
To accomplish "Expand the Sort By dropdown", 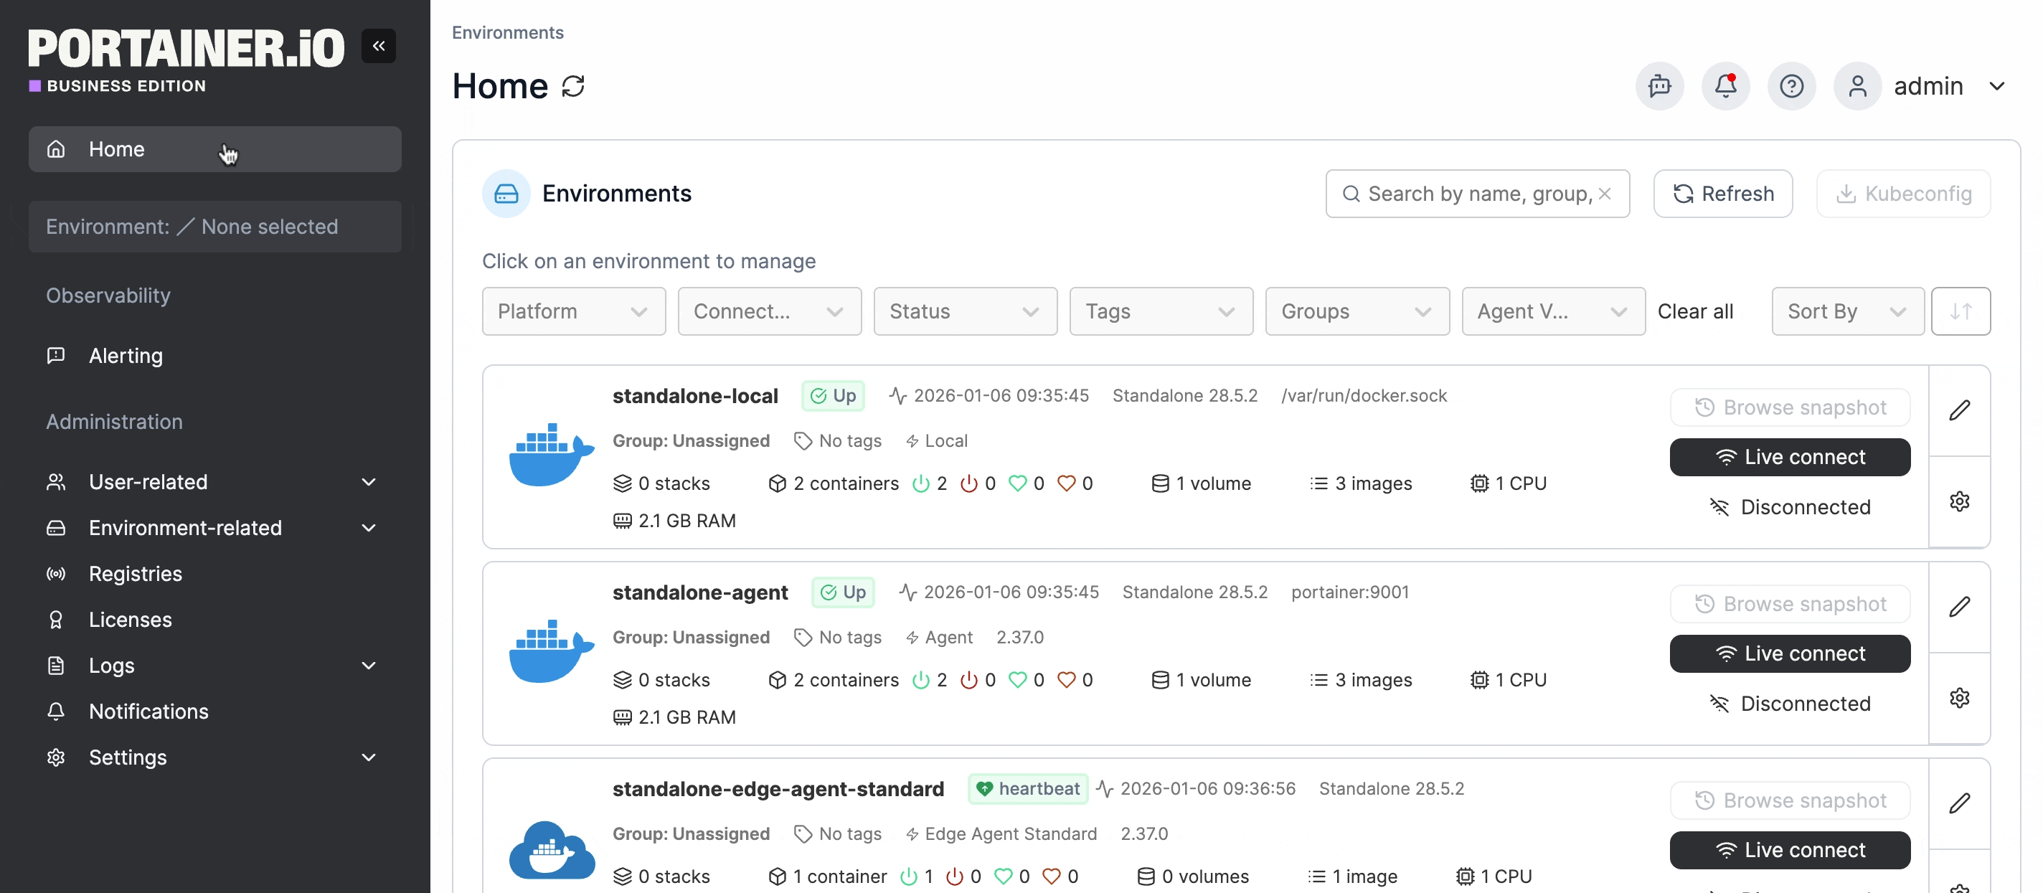I will click(1846, 311).
